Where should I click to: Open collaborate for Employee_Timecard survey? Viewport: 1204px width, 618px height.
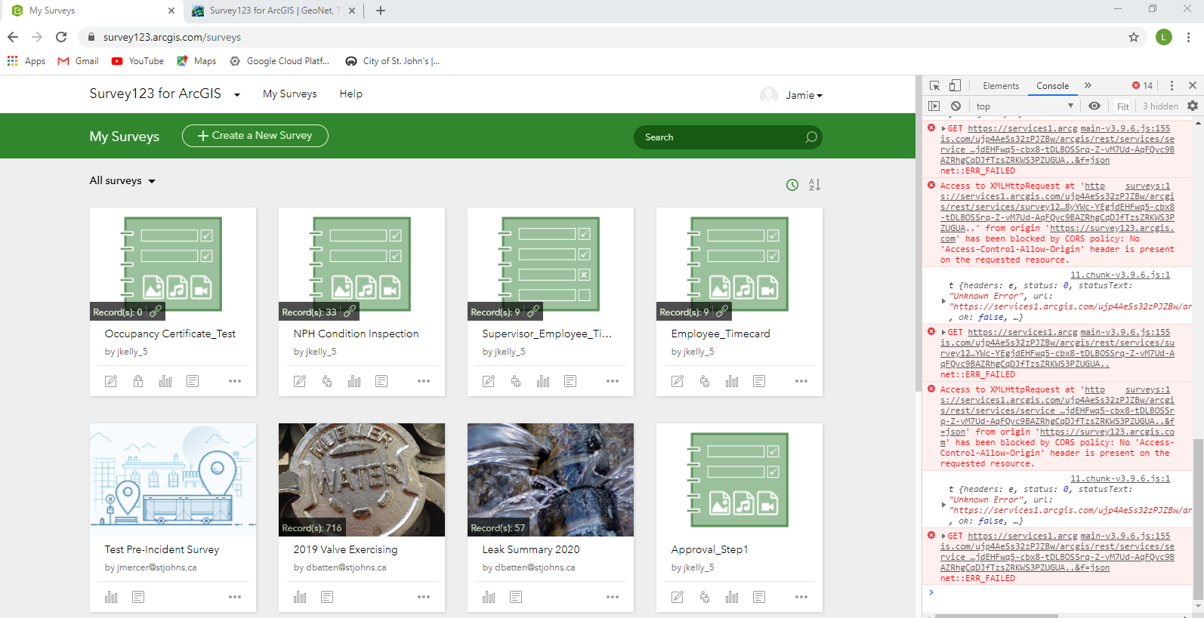tap(705, 381)
